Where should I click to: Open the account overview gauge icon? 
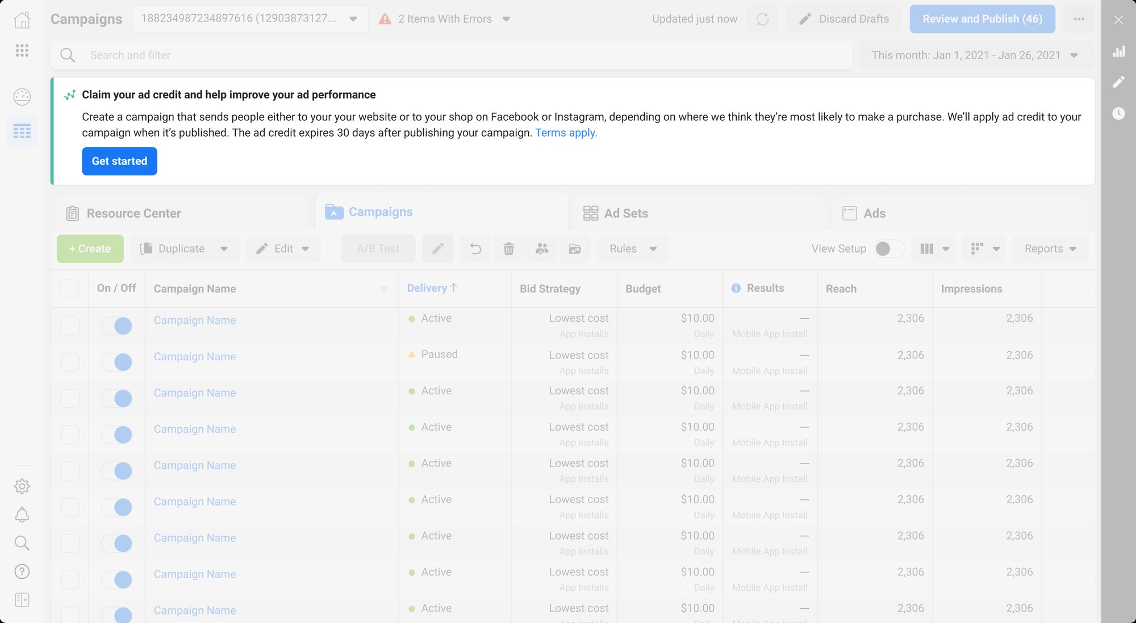22,96
